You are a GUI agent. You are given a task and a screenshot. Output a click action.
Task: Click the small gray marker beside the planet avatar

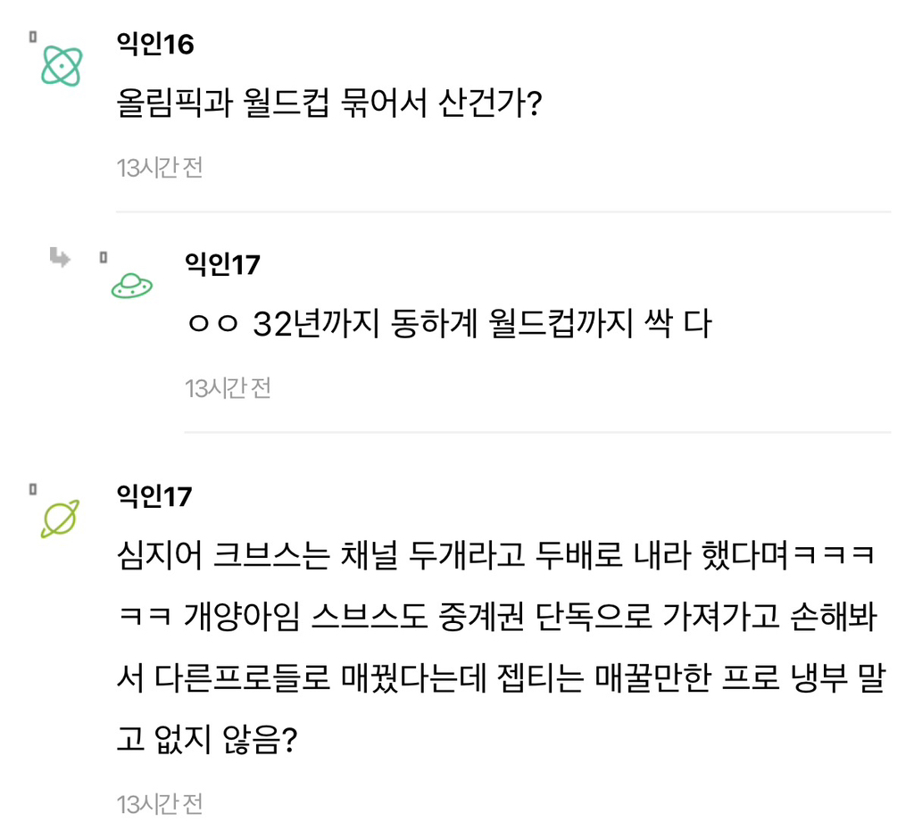[x=32, y=489]
